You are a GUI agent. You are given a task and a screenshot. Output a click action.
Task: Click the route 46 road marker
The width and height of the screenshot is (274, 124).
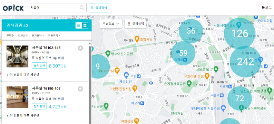tap(151, 83)
